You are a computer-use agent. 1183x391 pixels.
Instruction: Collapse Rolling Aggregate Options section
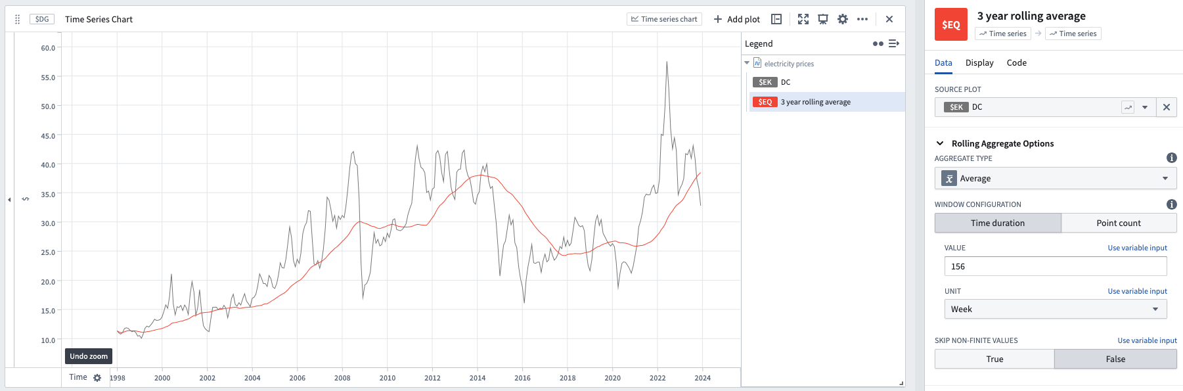tap(940, 143)
